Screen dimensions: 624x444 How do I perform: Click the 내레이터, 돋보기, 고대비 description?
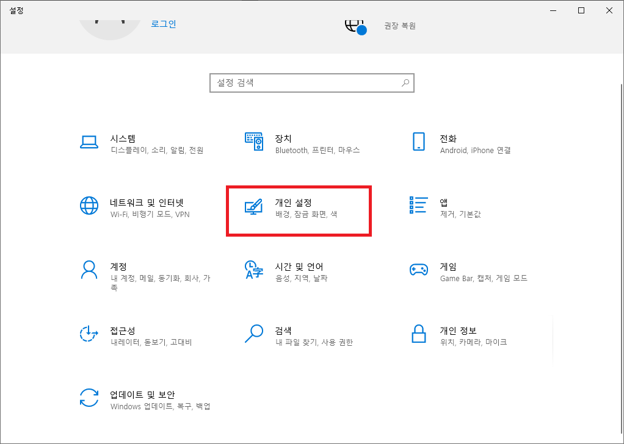(x=151, y=342)
